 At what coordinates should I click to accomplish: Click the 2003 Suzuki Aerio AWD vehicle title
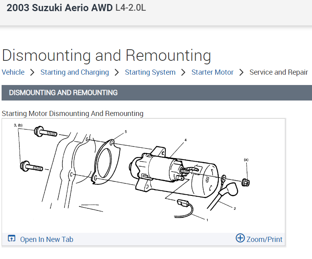coord(60,8)
